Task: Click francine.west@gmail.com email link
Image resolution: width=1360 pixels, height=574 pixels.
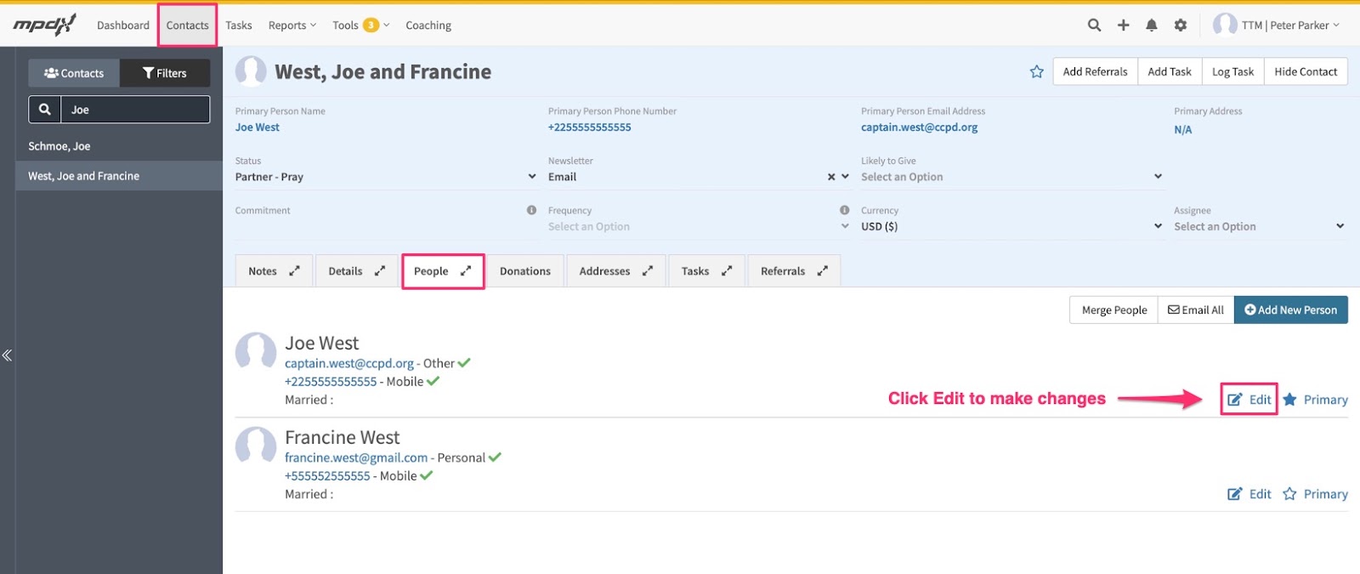Action: click(x=356, y=457)
